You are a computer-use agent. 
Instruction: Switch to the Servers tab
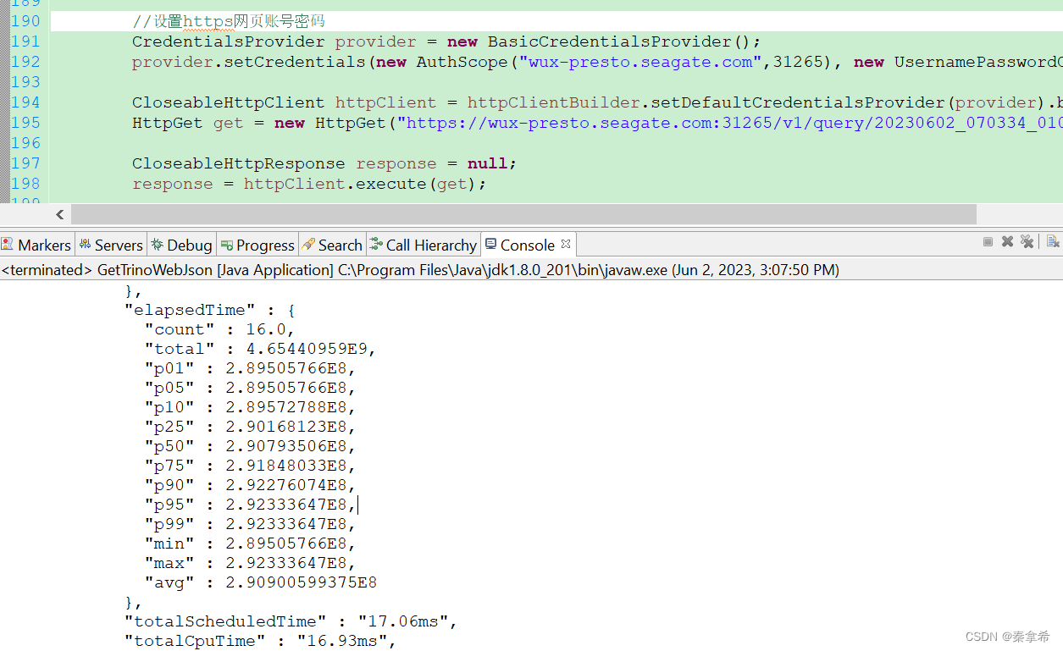point(119,244)
